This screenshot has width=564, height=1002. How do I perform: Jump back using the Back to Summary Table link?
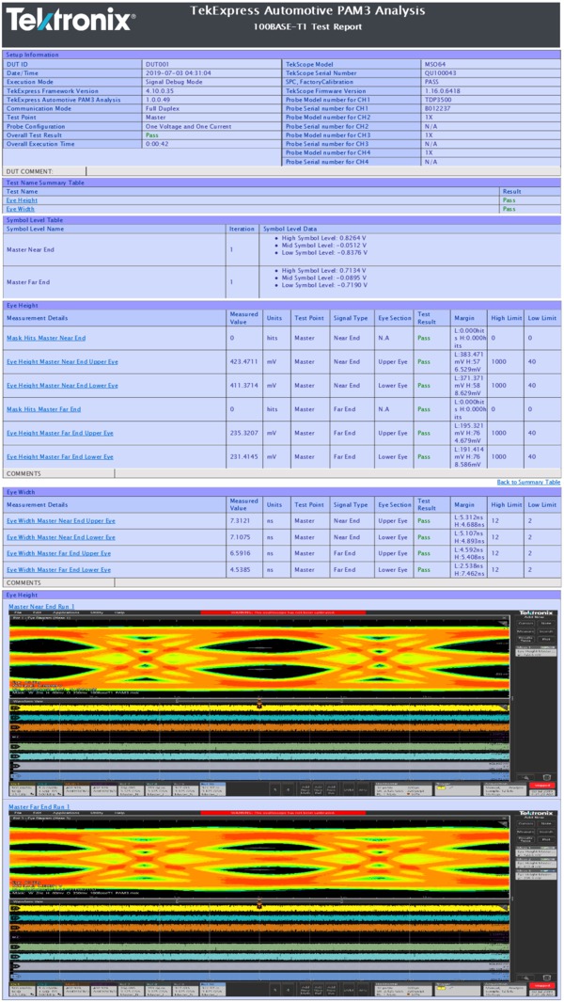528,482
